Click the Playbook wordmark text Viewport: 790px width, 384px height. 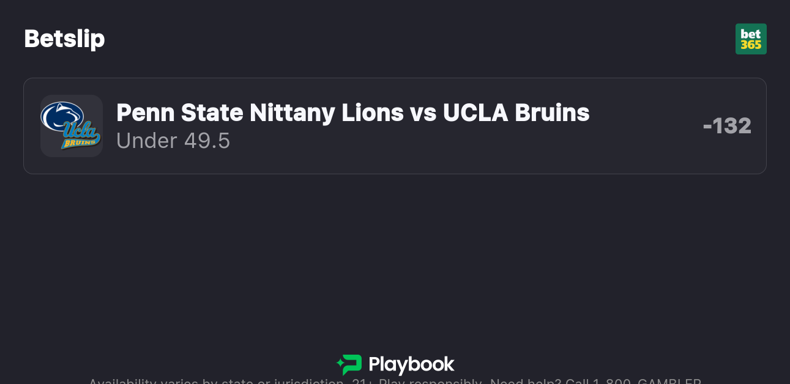point(411,365)
